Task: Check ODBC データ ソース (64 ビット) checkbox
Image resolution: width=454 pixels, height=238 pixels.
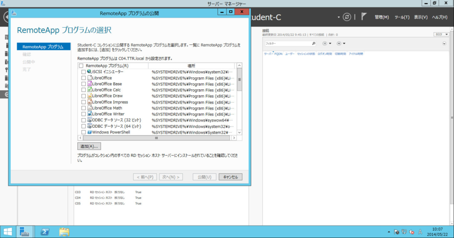Action: [83, 127]
